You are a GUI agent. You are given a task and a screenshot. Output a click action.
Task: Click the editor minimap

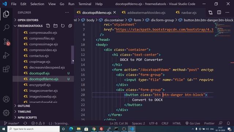(223, 29)
